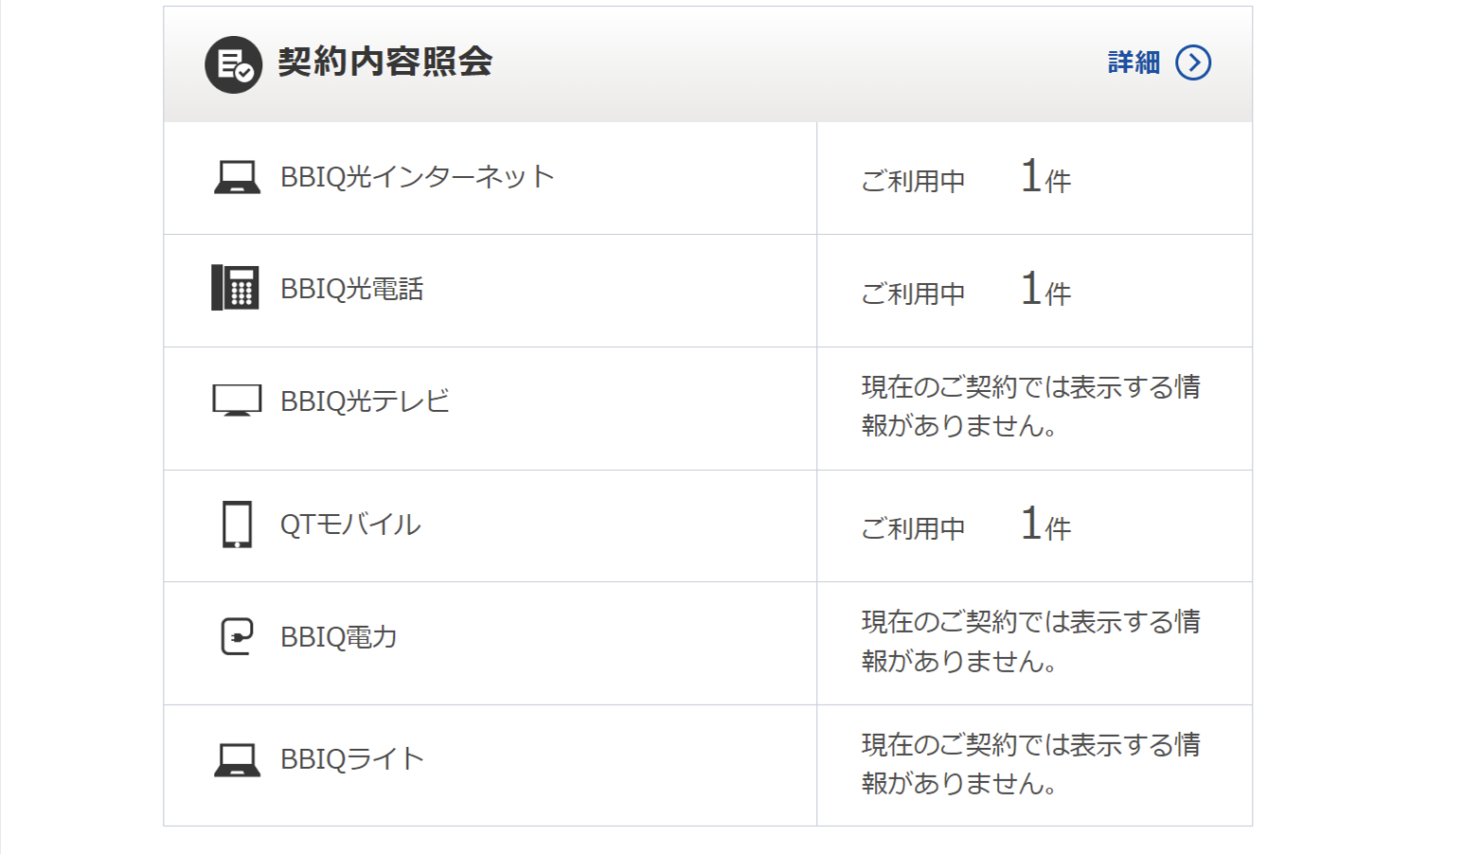Click the 1件 count for BBIQ光電話
Viewport: 1463px width, 854px height.
1045,290
